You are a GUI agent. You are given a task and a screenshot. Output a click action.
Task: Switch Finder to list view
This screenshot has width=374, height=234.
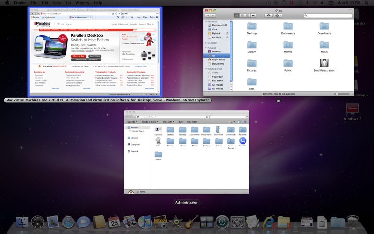(x=242, y=15)
